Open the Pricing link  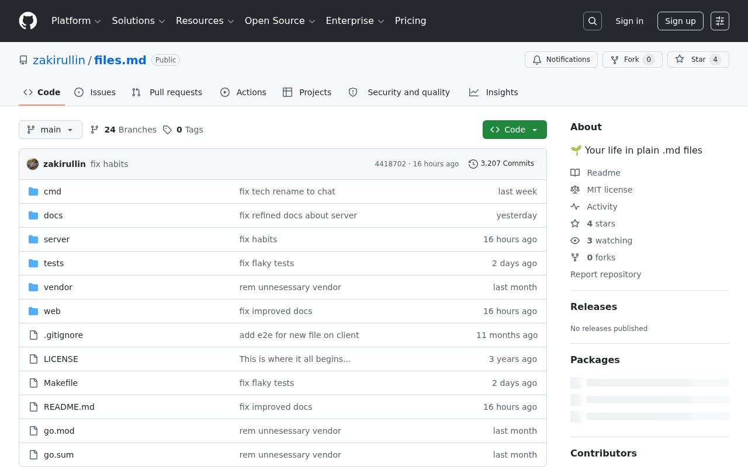click(x=410, y=21)
